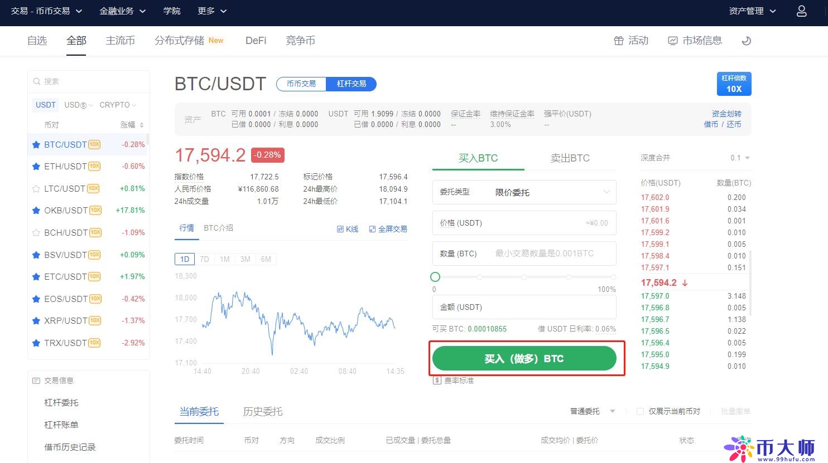Viewport: 828px width, 463px height.
Task: Unfavorite BTC/USDT with its star icon
Action: coord(36,145)
